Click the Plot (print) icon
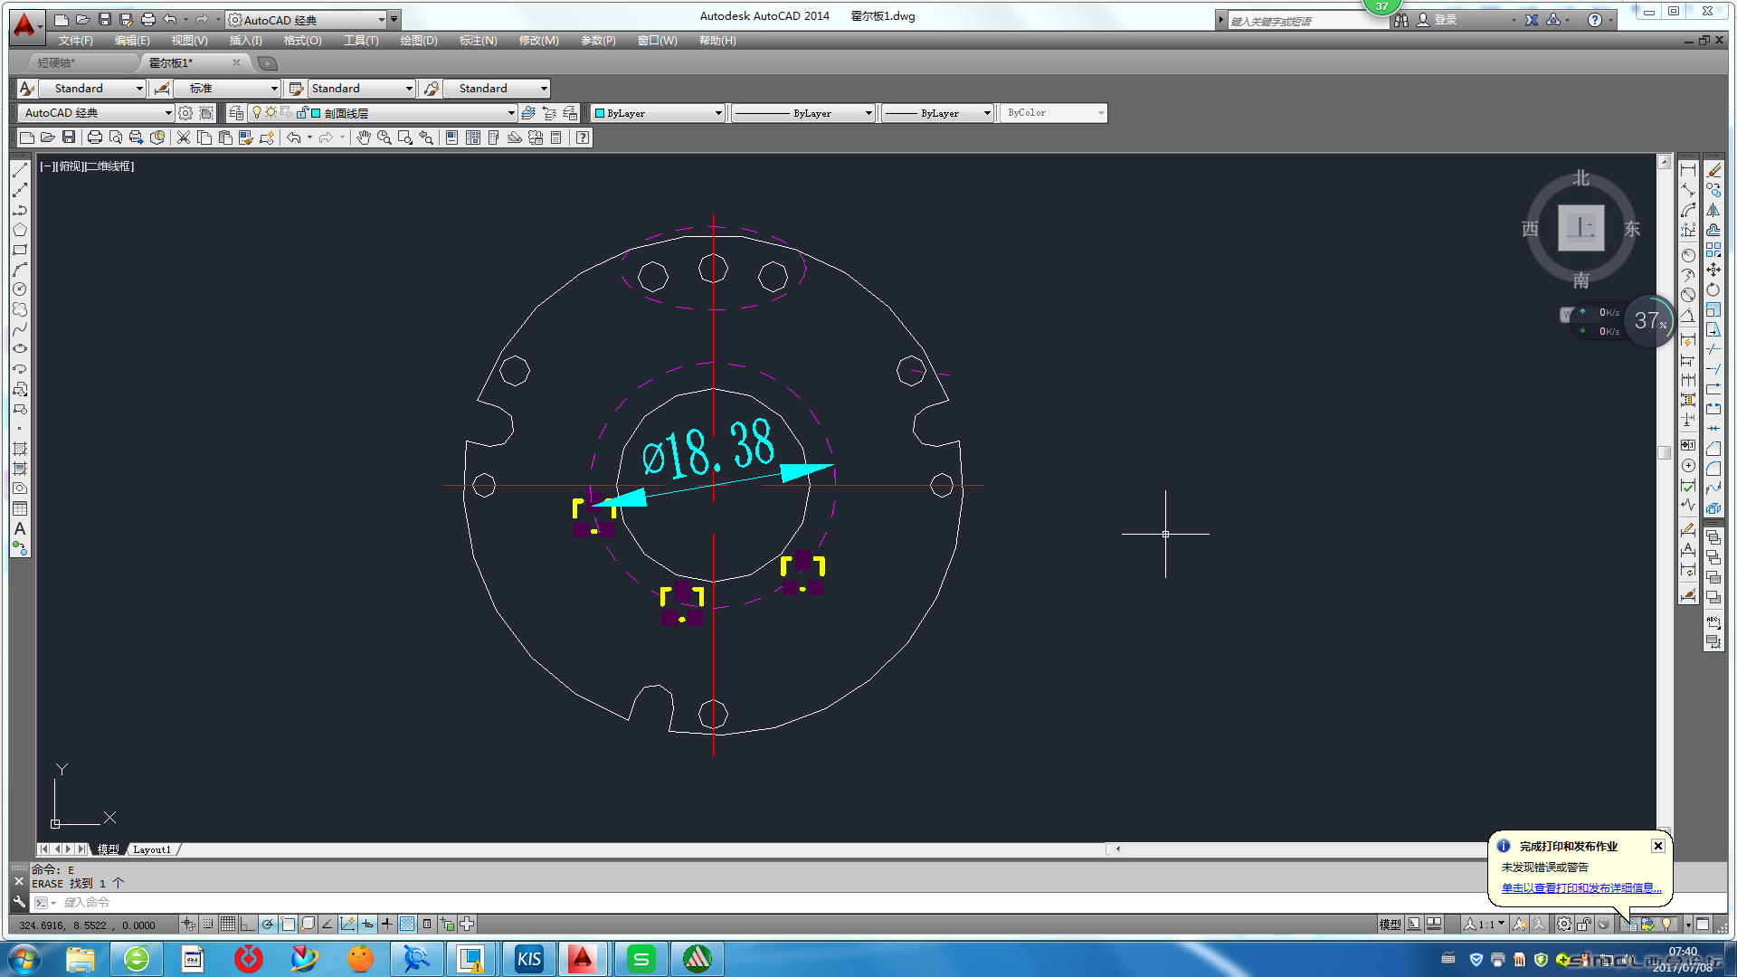The image size is (1737, 977). [94, 138]
